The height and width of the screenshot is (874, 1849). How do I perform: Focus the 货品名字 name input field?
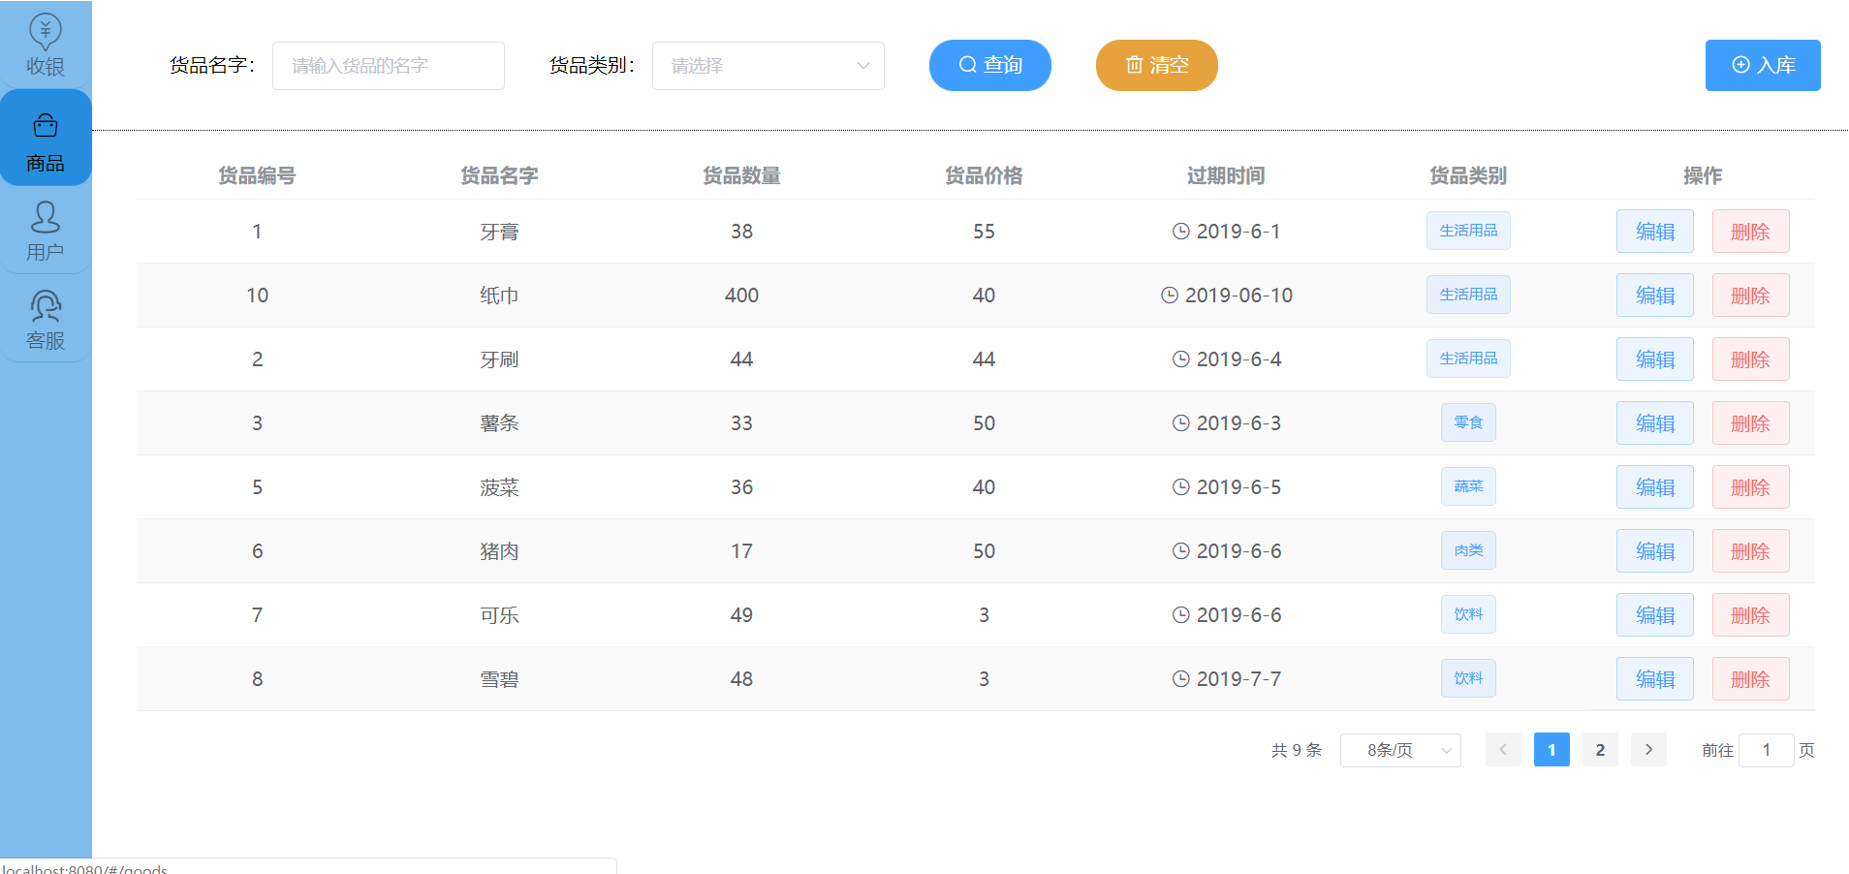click(x=389, y=66)
